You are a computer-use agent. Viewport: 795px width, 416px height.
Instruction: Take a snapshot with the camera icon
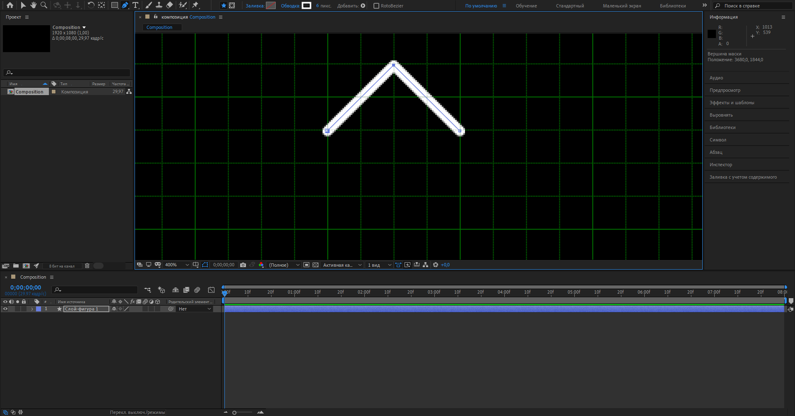click(x=243, y=265)
